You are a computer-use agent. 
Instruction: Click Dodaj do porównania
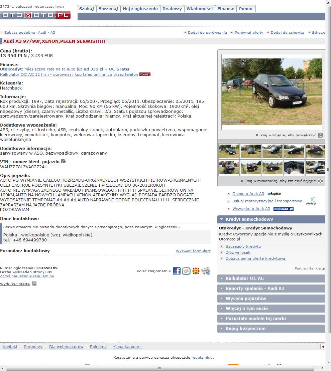coord(207,33)
